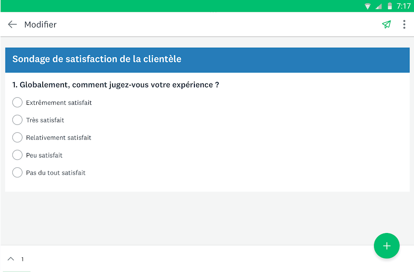The width and height of the screenshot is (414, 272).
Task: Select Relativement satisfait radio button
Action: (x=17, y=137)
